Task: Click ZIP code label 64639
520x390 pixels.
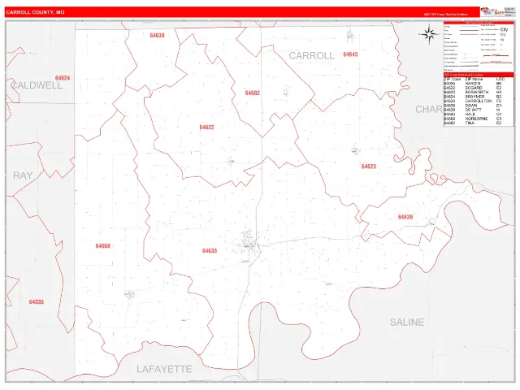Action: pyautogui.click(x=405, y=217)
